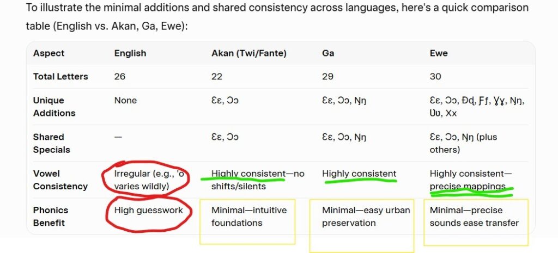Click the red-circled "High guesswork" cell
The image size is (558, 253).
(x=148, y=211)
